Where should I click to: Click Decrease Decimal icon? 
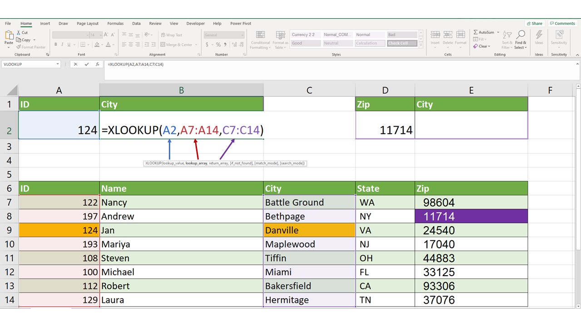241,45
